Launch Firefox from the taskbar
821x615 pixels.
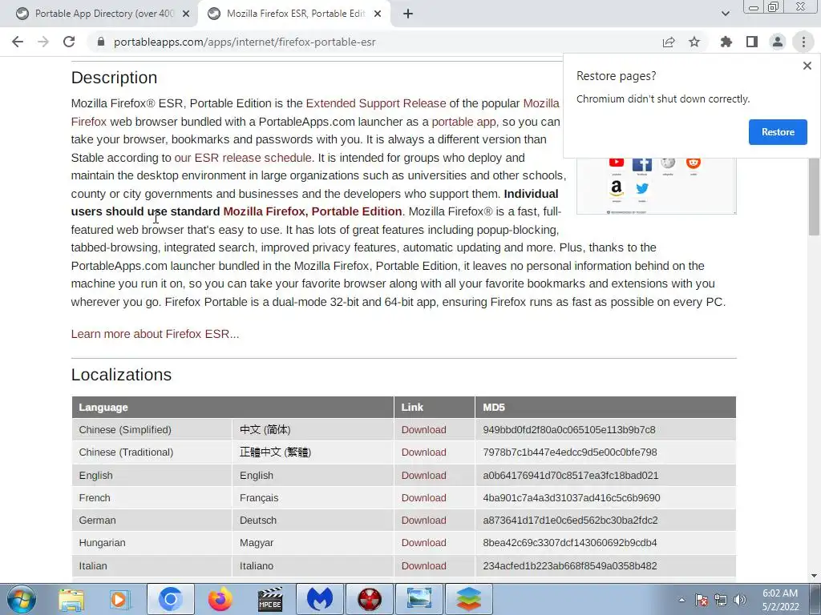(220, 599)
